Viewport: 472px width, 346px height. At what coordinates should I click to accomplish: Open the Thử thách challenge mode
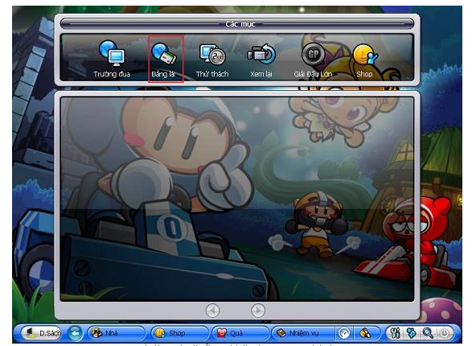click(212, 59)
